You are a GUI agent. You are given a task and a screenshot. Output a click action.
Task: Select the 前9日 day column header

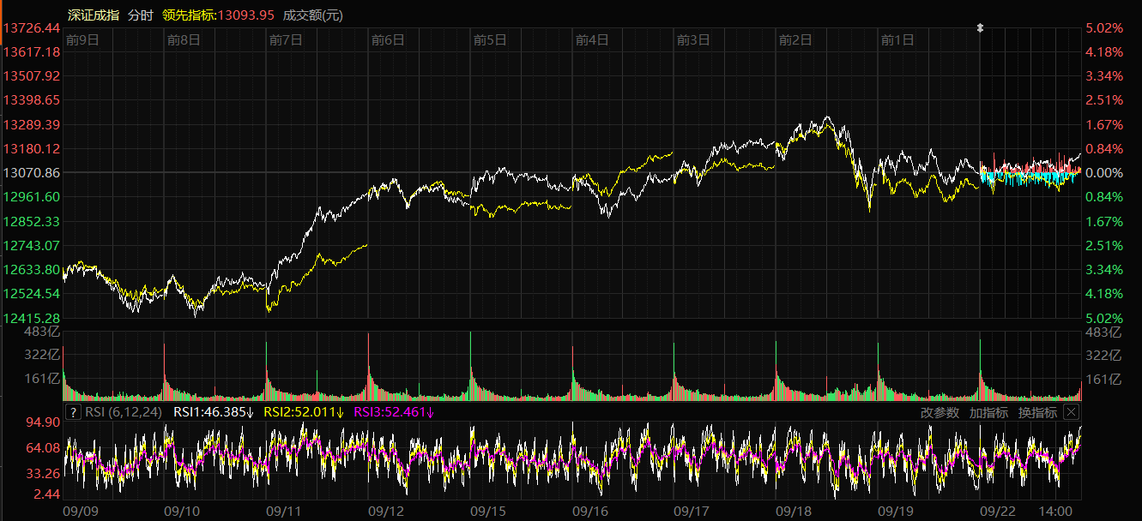[x=82, y=39]
